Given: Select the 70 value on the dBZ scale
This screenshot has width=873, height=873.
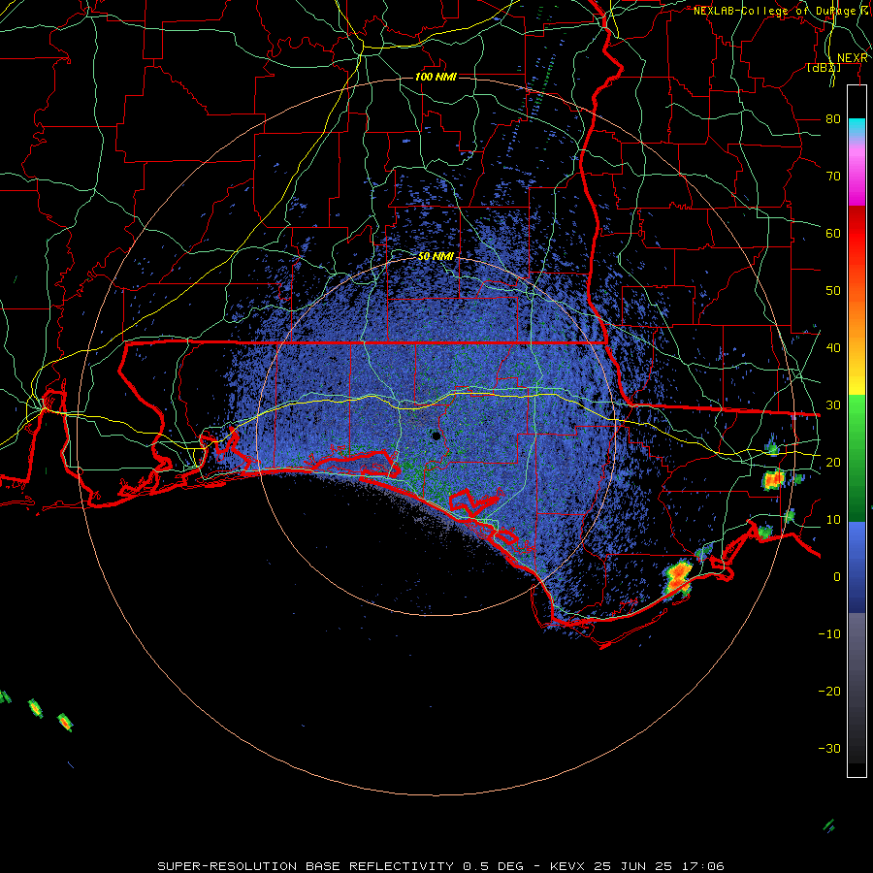Looking at the screenshot, I should [x=833, y=176].
